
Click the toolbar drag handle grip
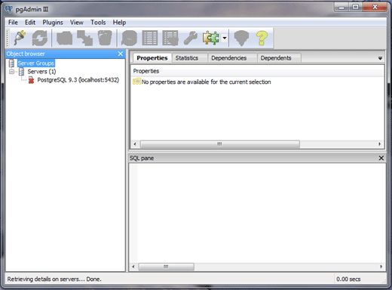(x=8, y=38)
